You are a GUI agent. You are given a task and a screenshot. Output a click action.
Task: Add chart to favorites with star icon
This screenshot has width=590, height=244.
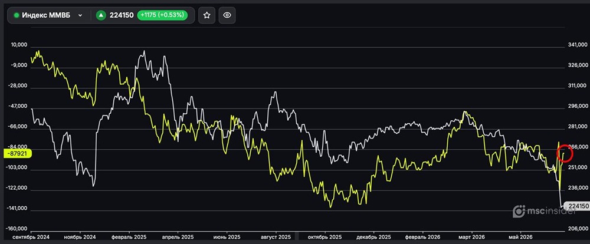point(206,15)
